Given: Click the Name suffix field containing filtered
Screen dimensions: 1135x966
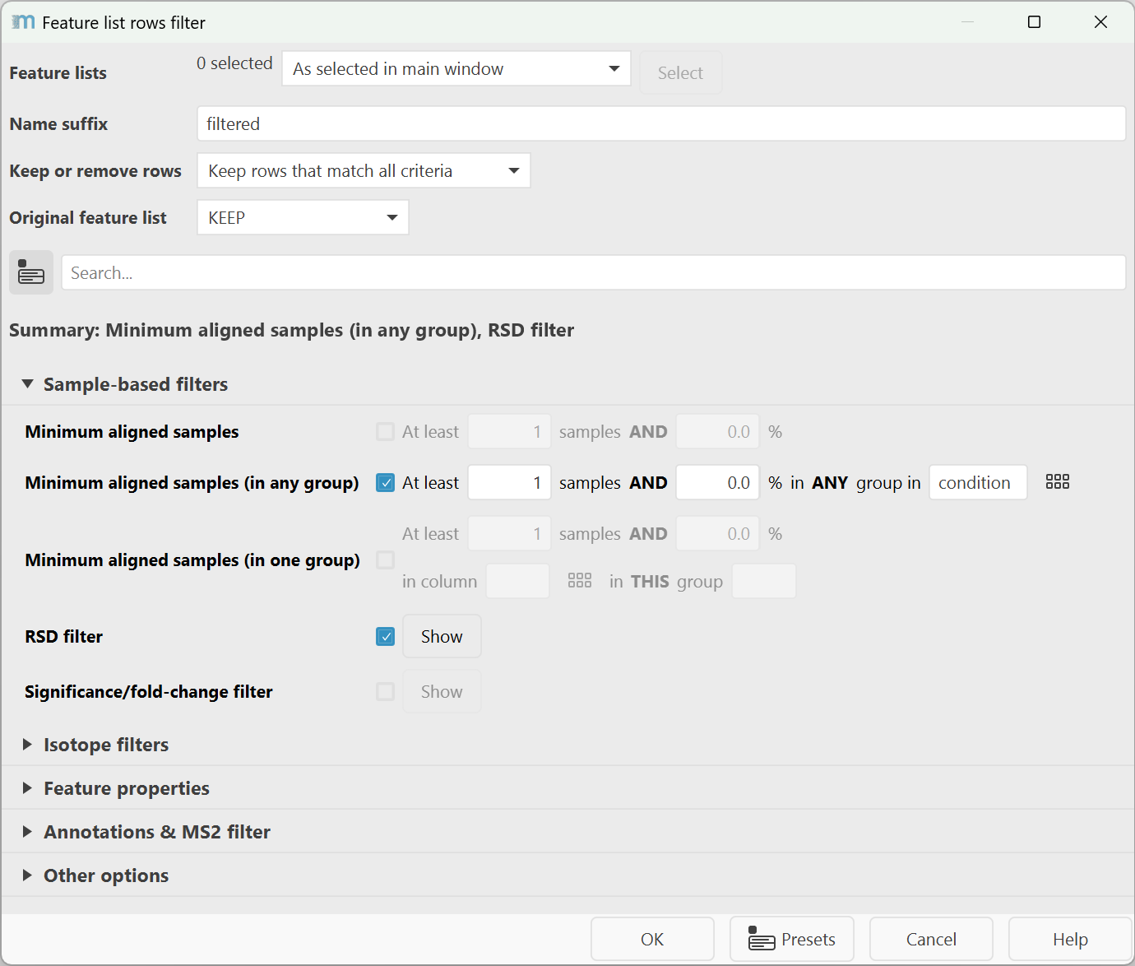Looking at the screenshot, I should [x=660, y=124].
